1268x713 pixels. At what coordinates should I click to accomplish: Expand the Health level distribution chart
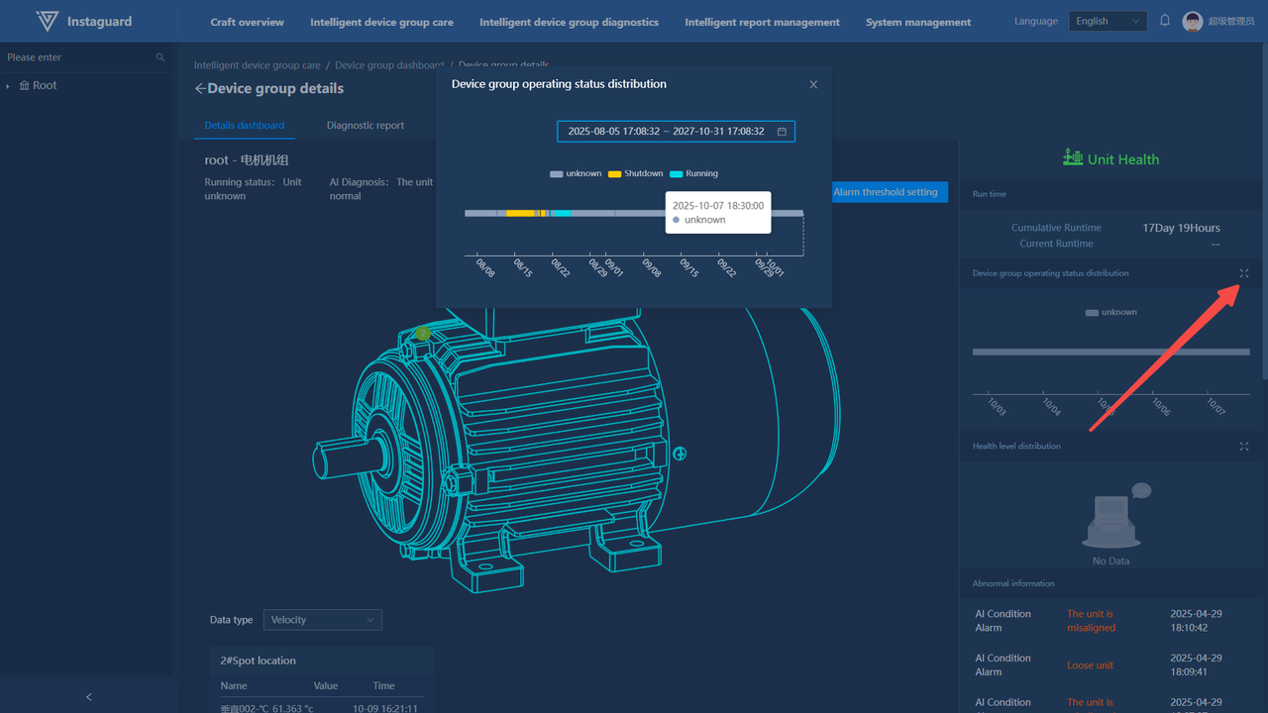click(x=1244, y=447)
